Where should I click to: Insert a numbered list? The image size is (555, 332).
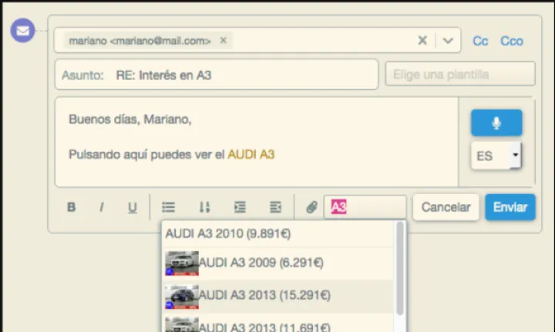click(204, 207)
